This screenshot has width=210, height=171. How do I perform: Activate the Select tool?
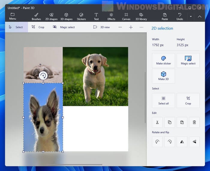[16, 27]
